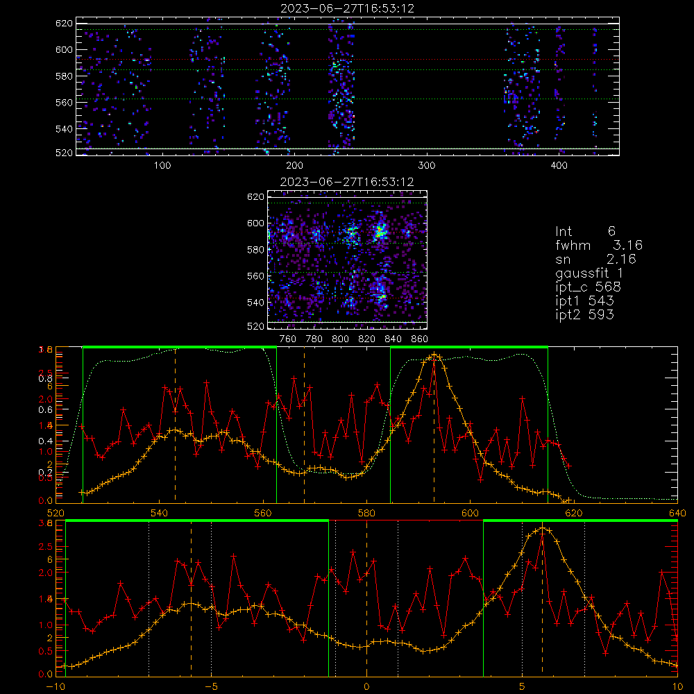Click x-axis label 860 of middle image
This screenshot has height=694, width=694.
pyautogui.click(x=420, y=339)
